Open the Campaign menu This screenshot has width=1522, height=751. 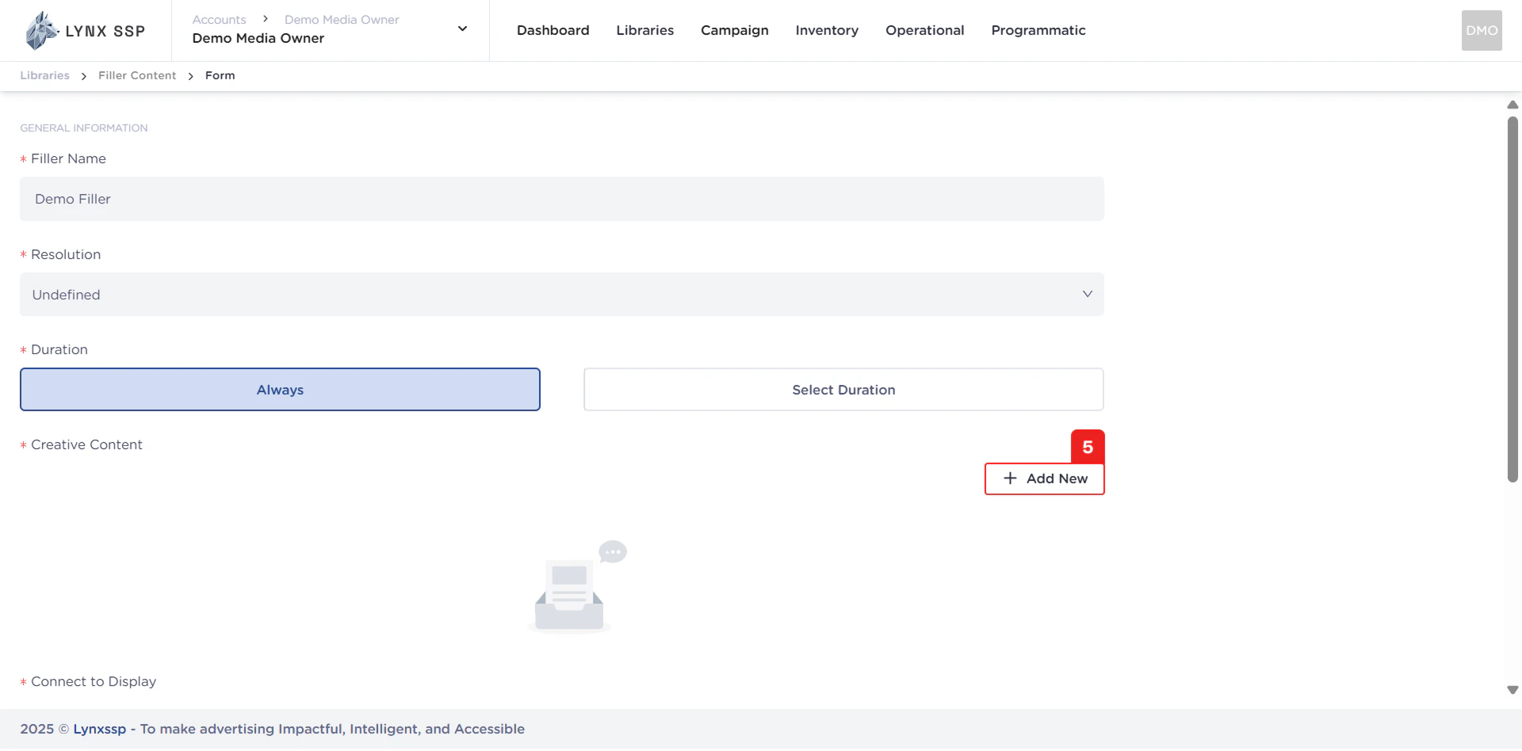coord(735,30)
